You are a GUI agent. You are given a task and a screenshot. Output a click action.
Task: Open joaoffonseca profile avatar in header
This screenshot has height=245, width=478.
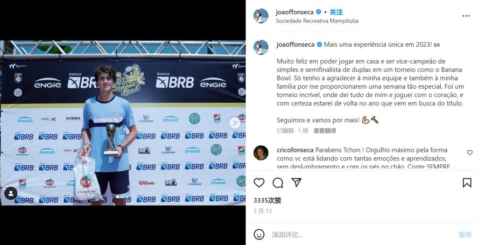261,16
